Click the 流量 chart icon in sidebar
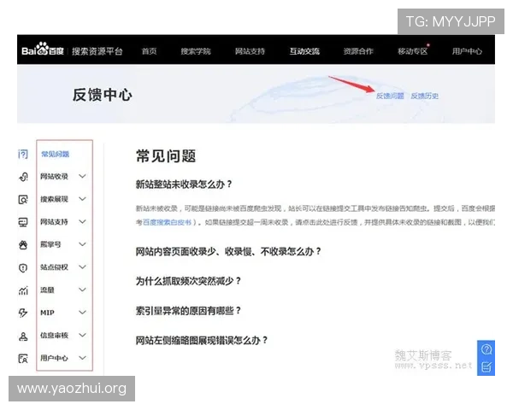This screenshot has height=410, width=513. (23, 290)
